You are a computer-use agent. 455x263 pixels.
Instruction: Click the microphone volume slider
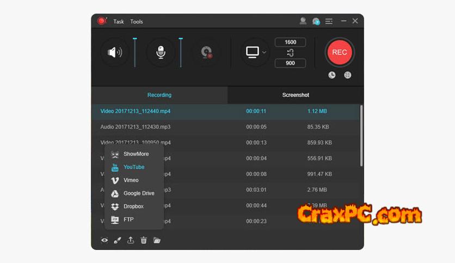pyautogui.click(x=181, y=52)
